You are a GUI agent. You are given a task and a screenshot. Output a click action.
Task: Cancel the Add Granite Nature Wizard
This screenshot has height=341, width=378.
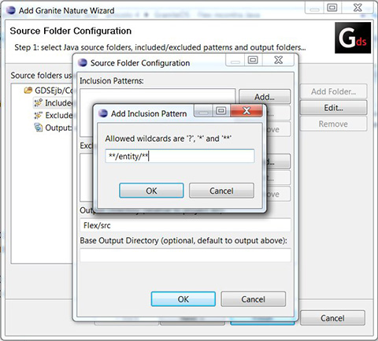[x=332, y=318]
